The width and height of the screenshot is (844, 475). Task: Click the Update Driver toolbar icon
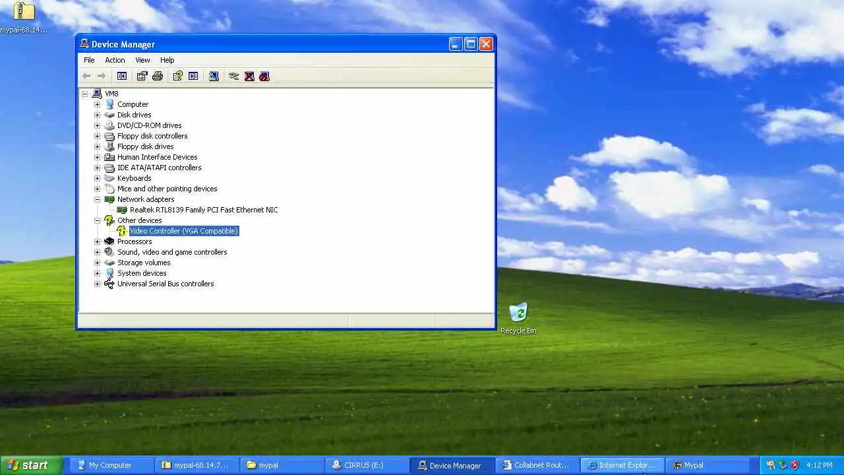[233, 76]
